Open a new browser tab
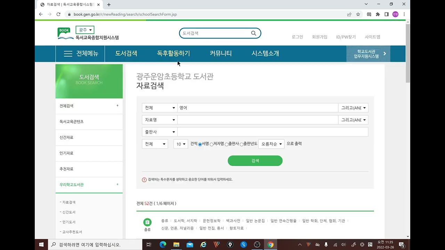Screen dimensions: 445x250 click(x=109, y=5)
